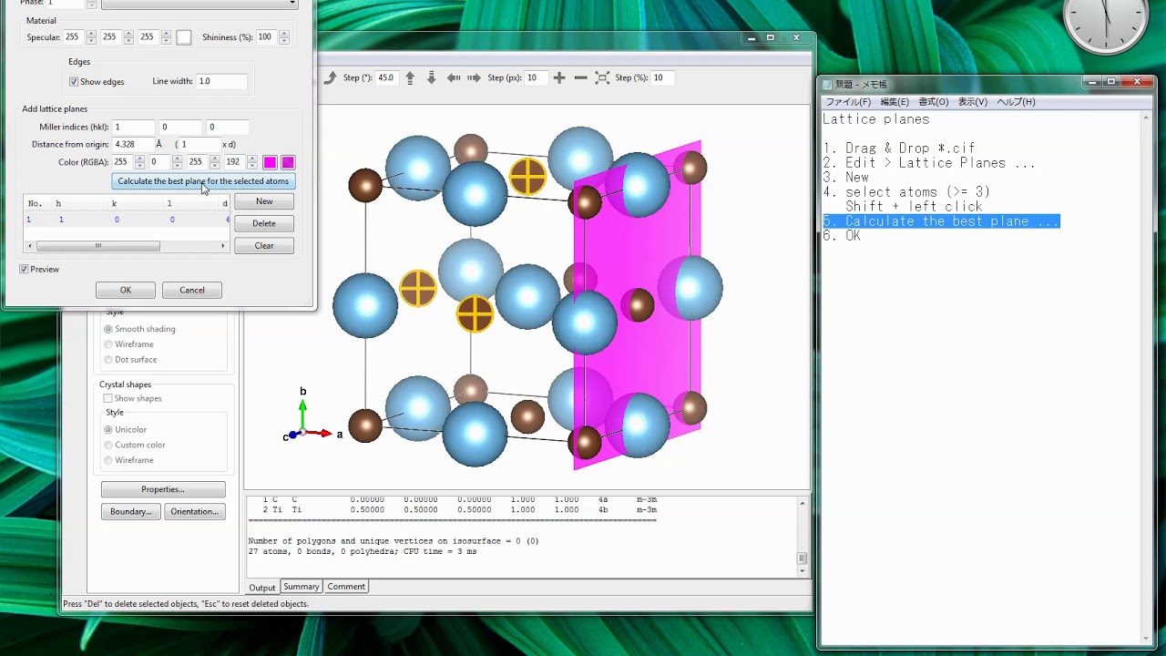
Task: Enable the Show shapes checkbox
Action: 107,398
